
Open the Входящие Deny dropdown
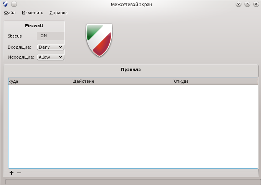coord(50,47)
